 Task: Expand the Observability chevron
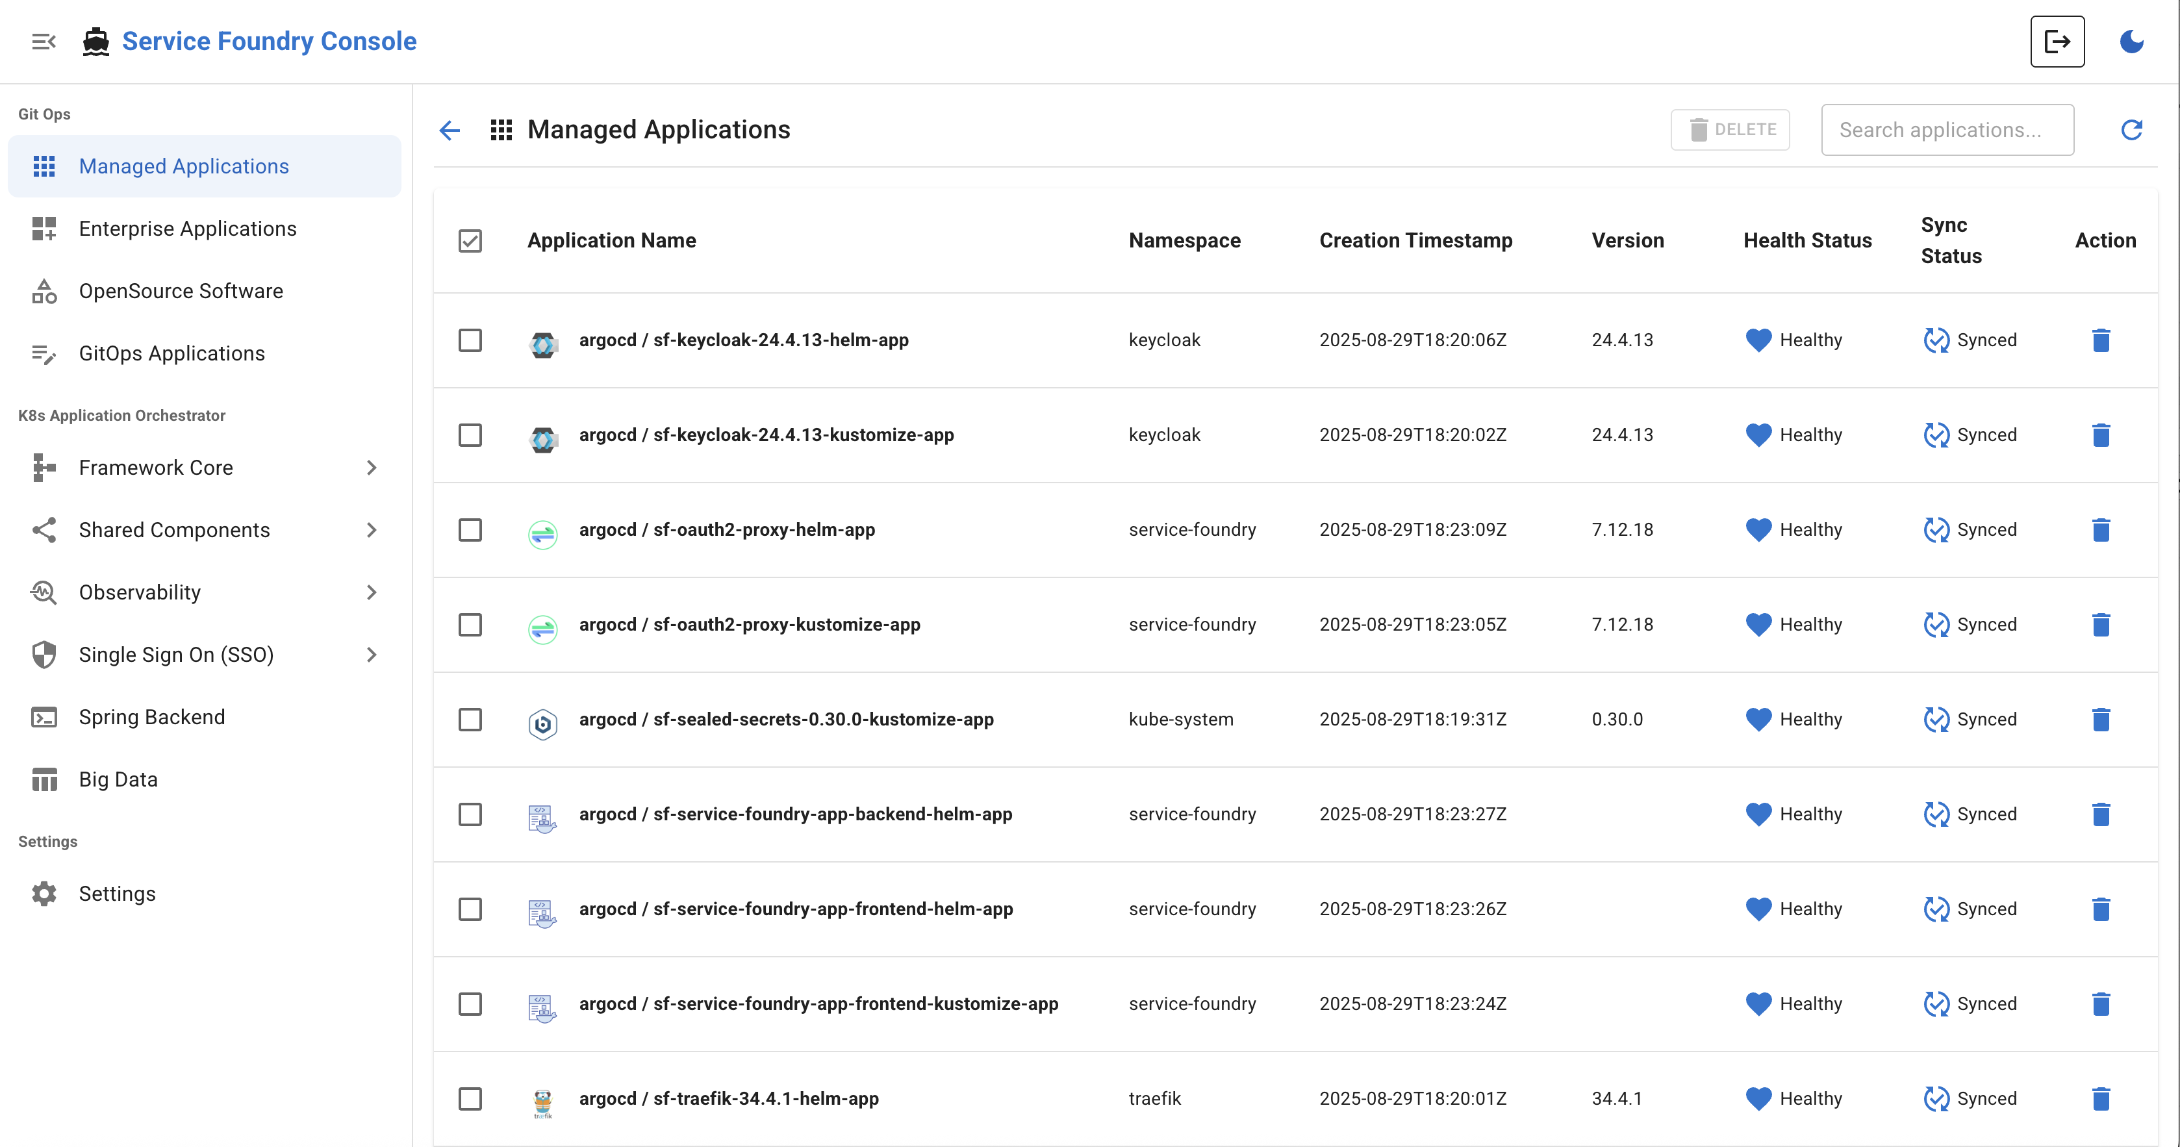[x=371, y=592]
